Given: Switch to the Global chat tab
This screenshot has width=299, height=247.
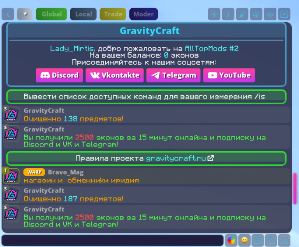Looking at the screenshot, I should point(51,14).
